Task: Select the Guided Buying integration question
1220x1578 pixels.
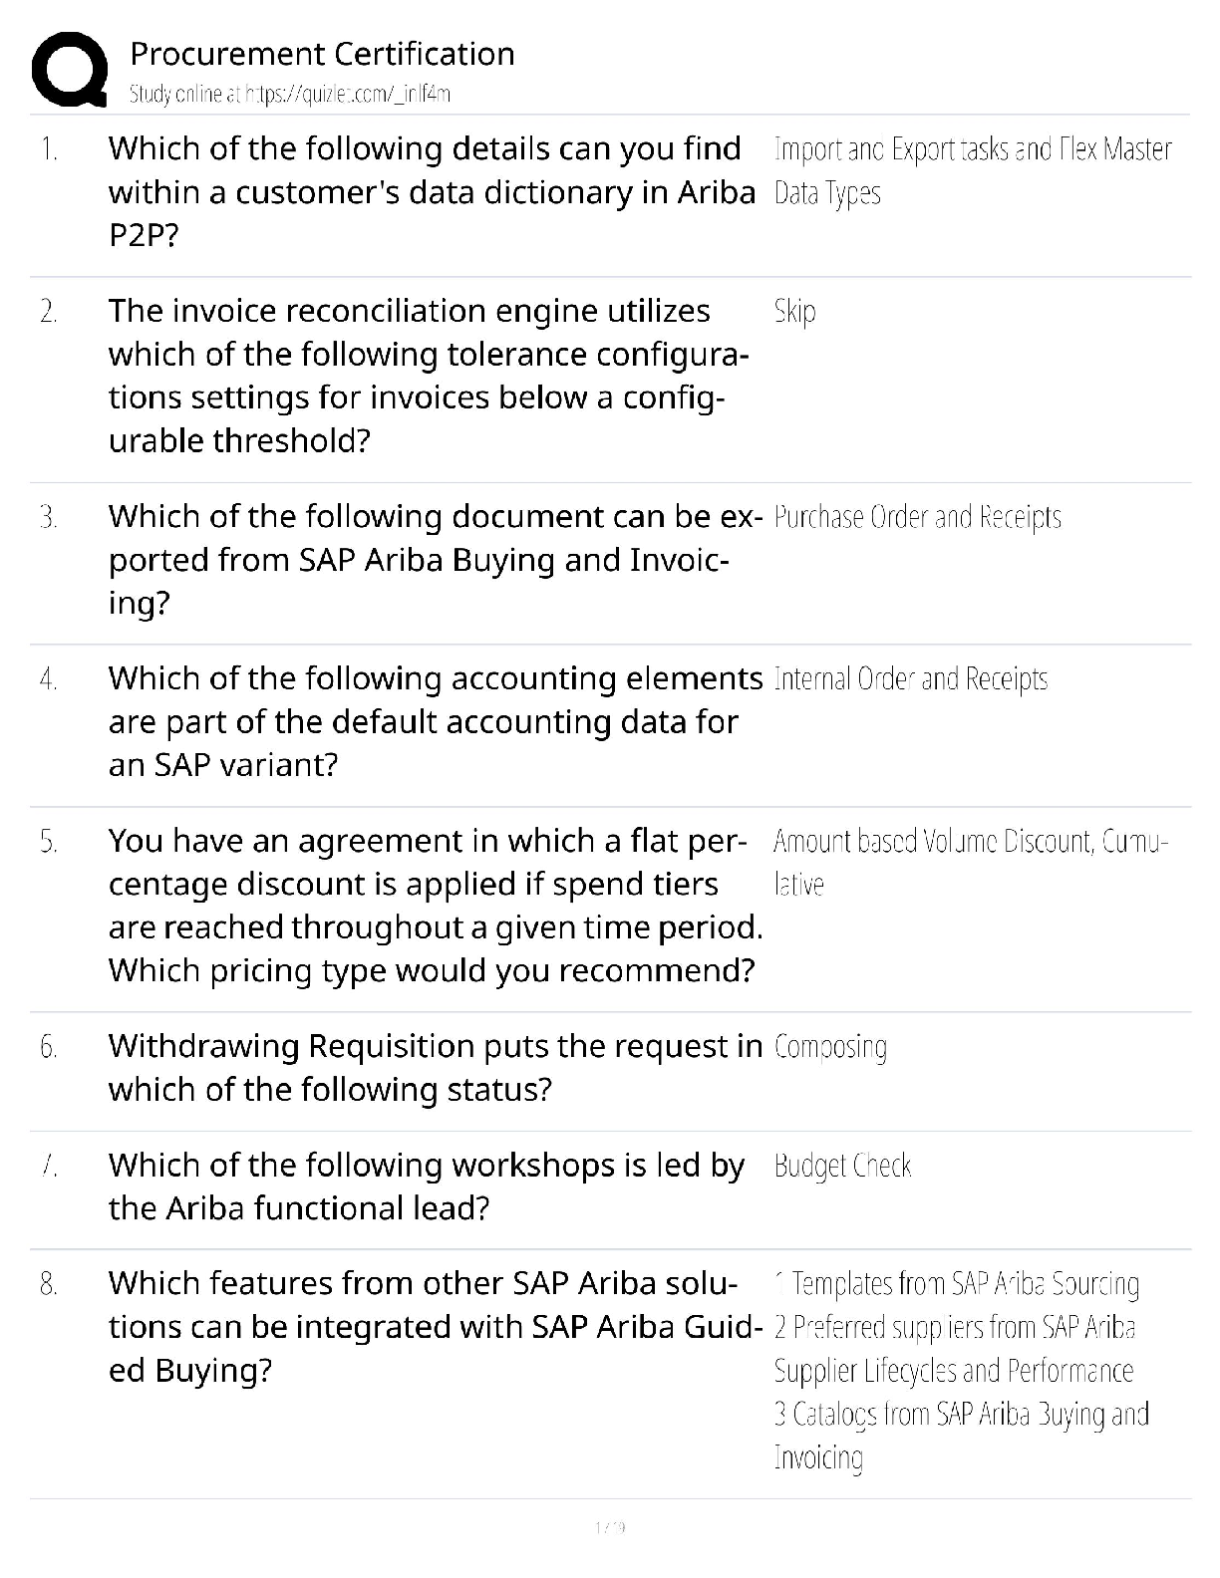Action: [434, 1327]
